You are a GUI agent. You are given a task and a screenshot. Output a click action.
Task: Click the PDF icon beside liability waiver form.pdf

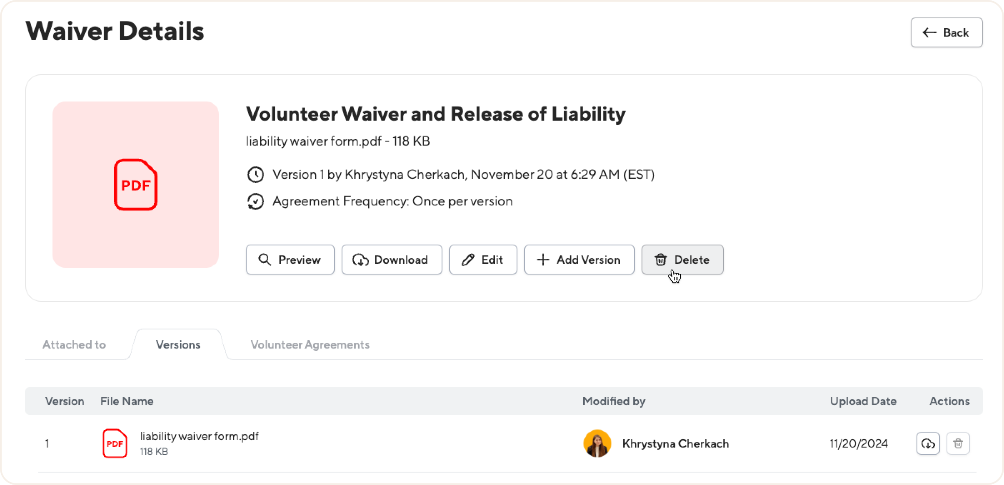pyautogui.click(x=115, y=443)
